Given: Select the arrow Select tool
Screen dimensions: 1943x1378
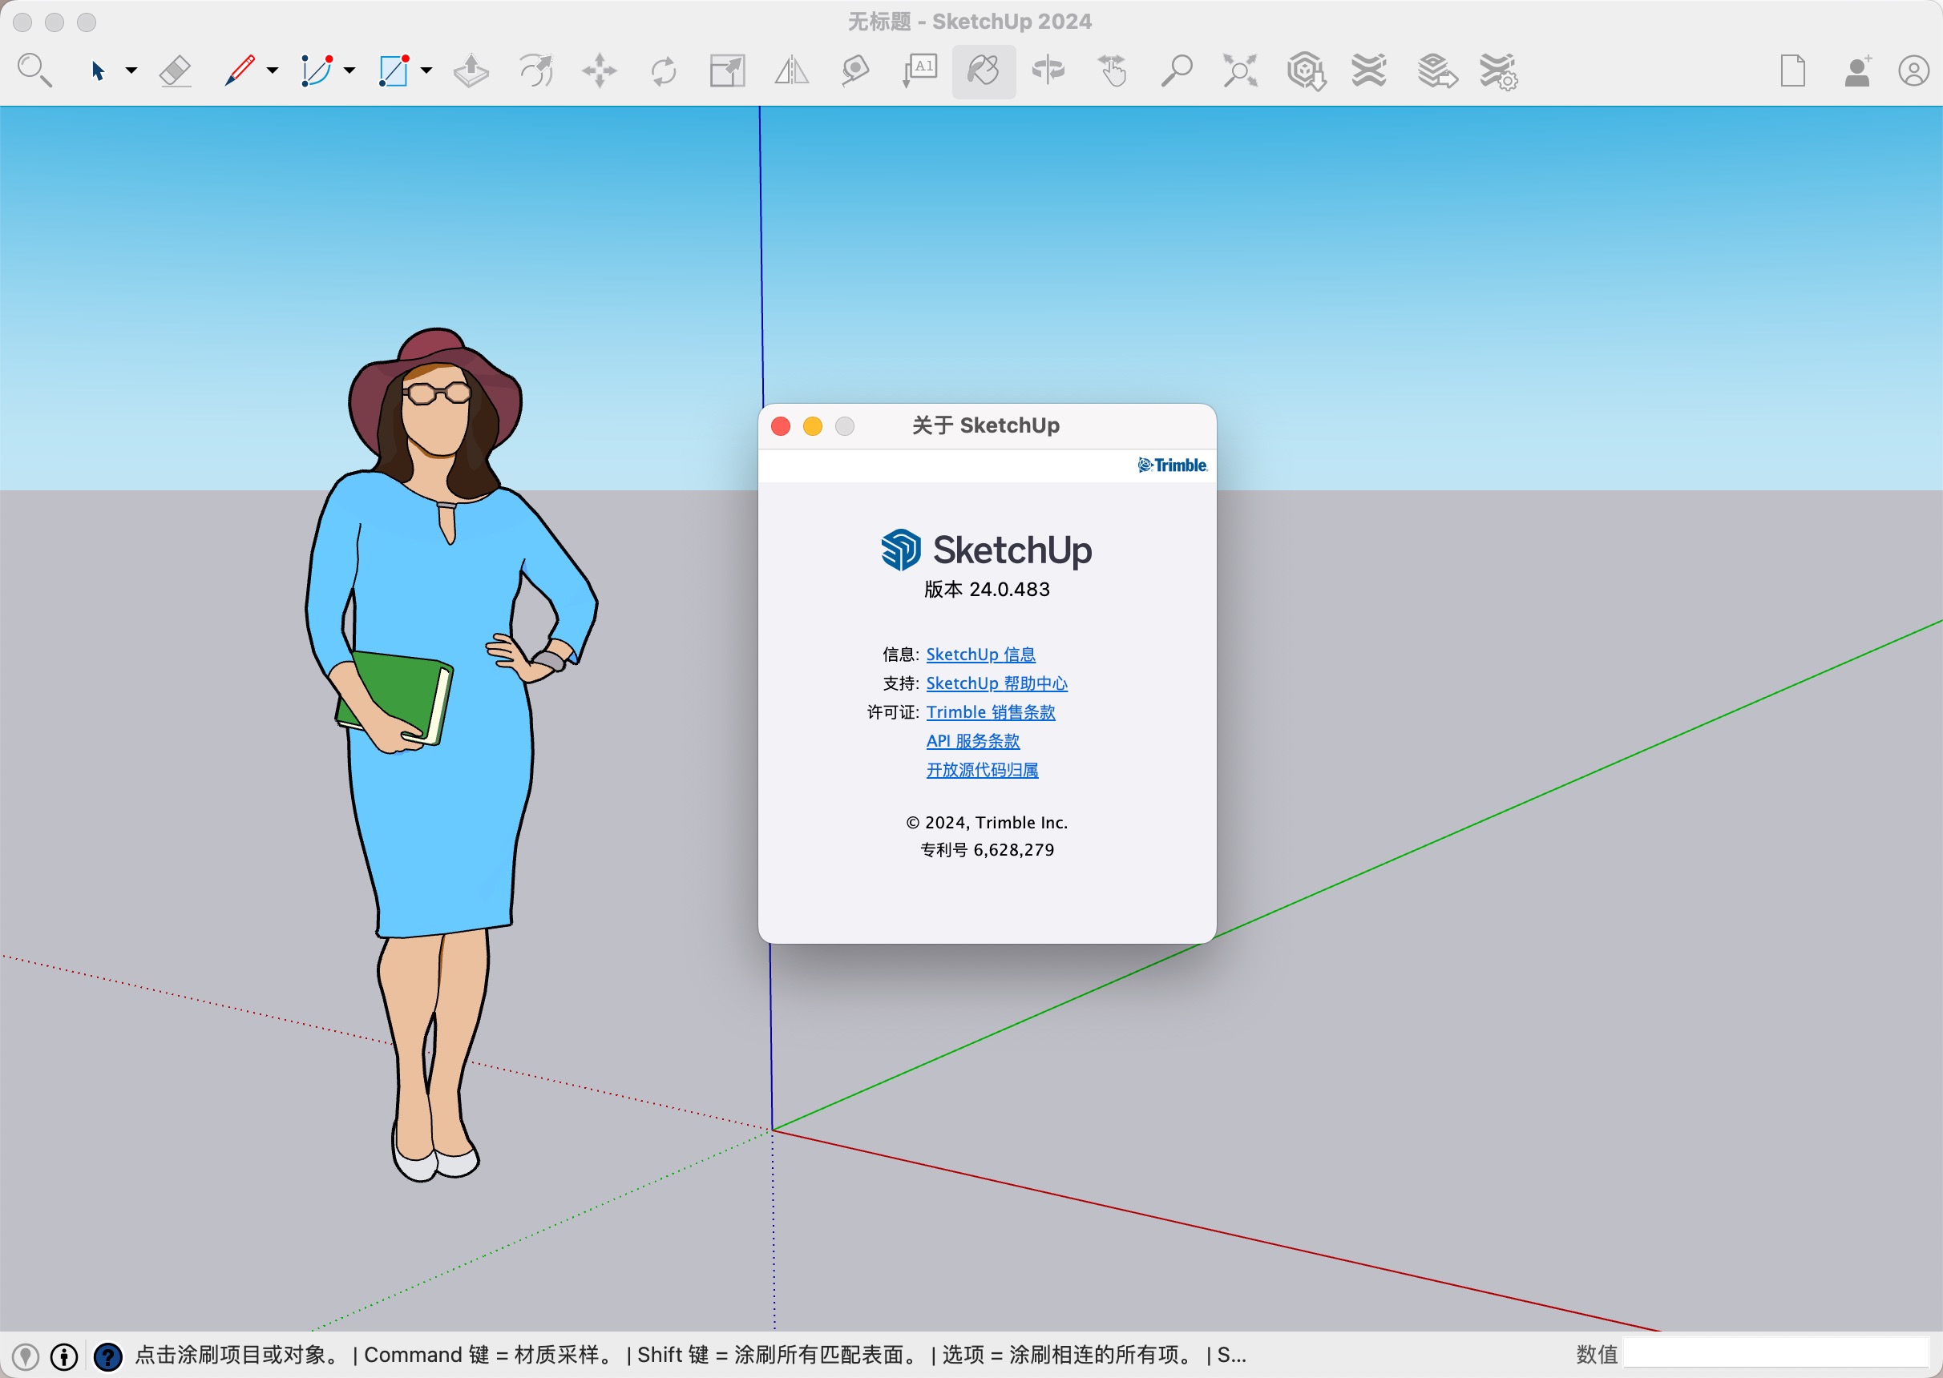Looking at the screenshot, I should click(x=98, y=71).
